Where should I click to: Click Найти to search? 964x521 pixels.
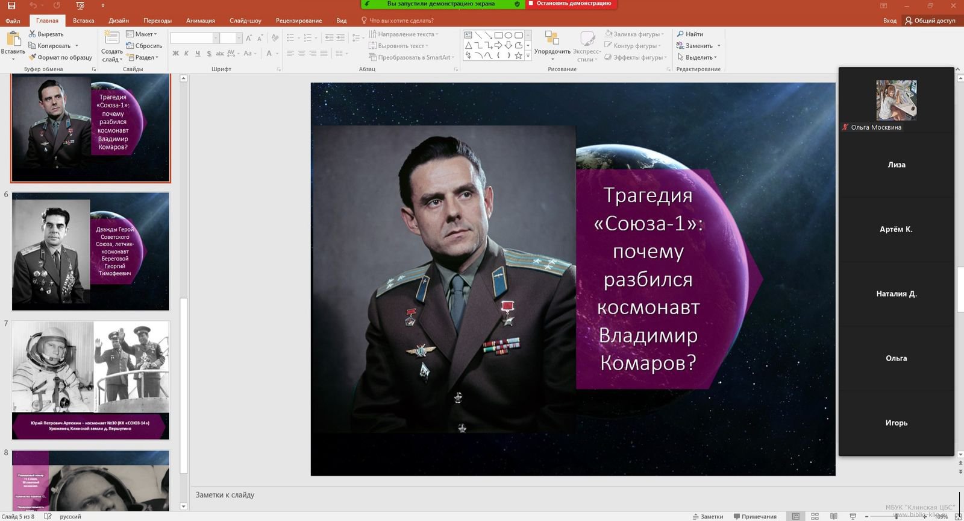pyautogui.click(x=690, y=34)
